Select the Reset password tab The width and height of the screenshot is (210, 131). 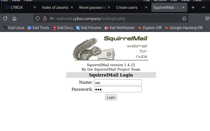pyautogui.click(x=92, y=8)
